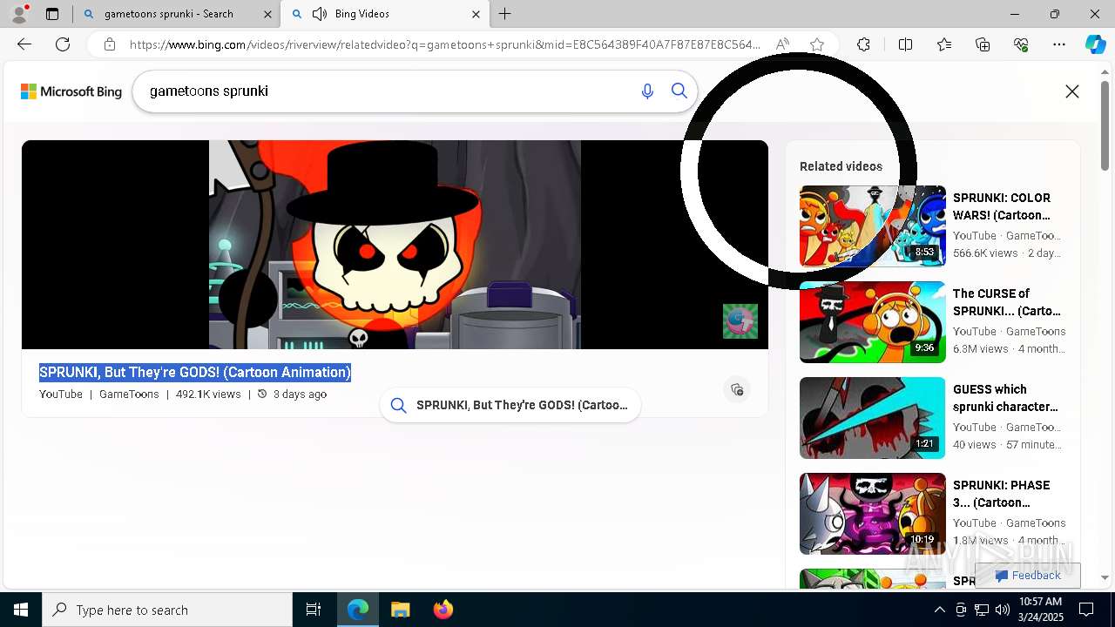1115x627 pixels.
Task: Save video to collection icon
Action: coord(737,389)
